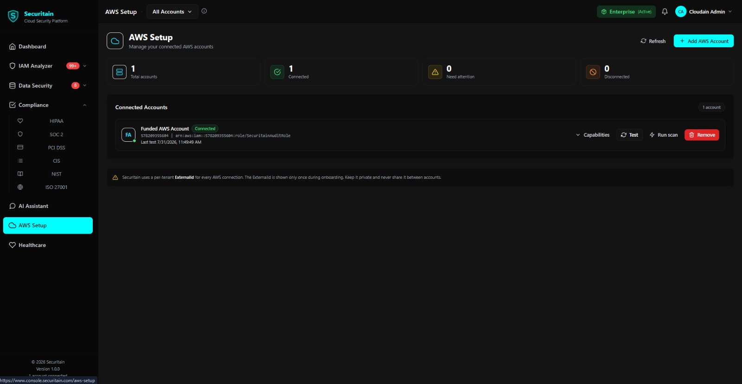Click the SecuritainAuditRole ARN text
The height and width of the screenshot is (384, 742).
tap(233, 136)
